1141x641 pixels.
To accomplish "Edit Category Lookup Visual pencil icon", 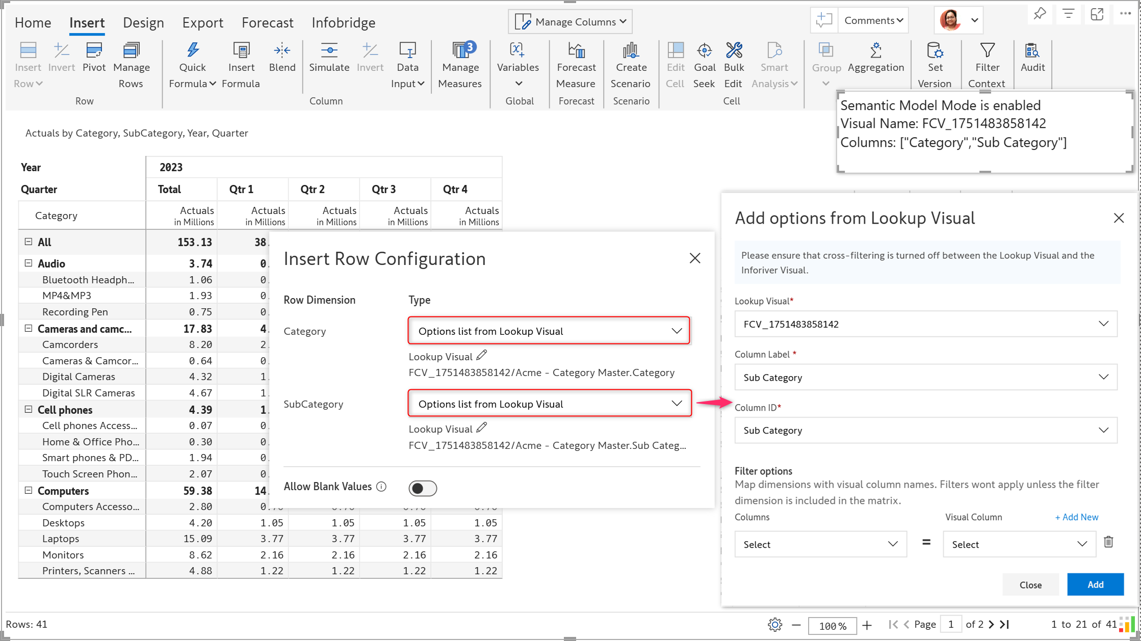I will (482, 356).
